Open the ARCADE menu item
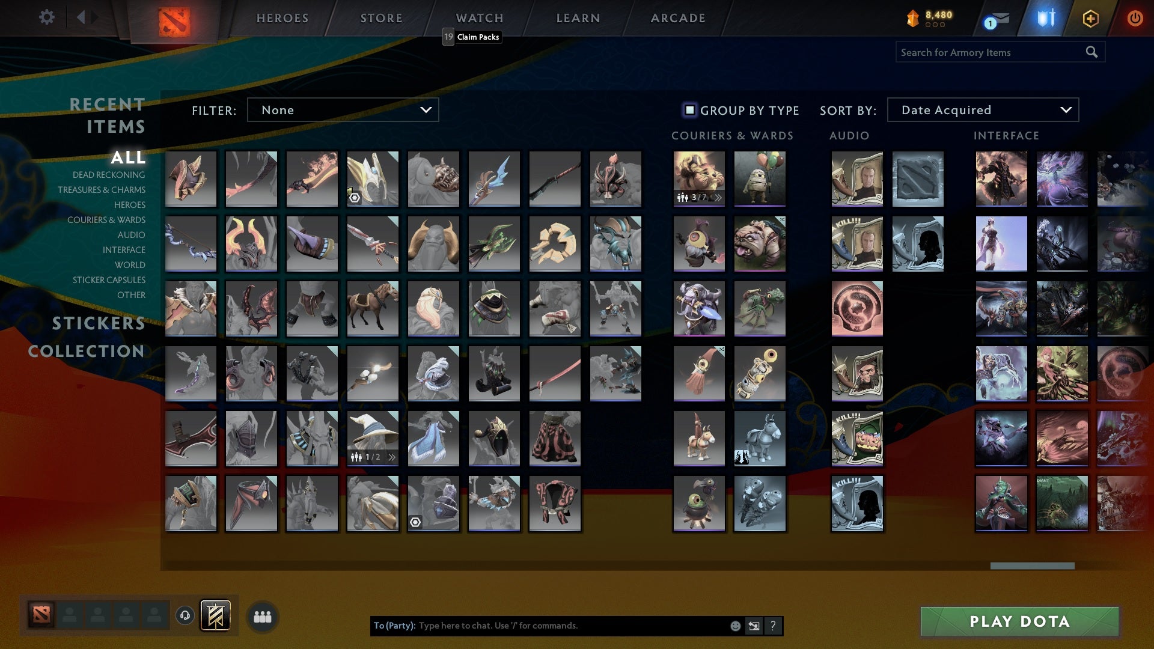Viewport: 1154px width, 649px height. pyautogui.click(x=677, y=18)
